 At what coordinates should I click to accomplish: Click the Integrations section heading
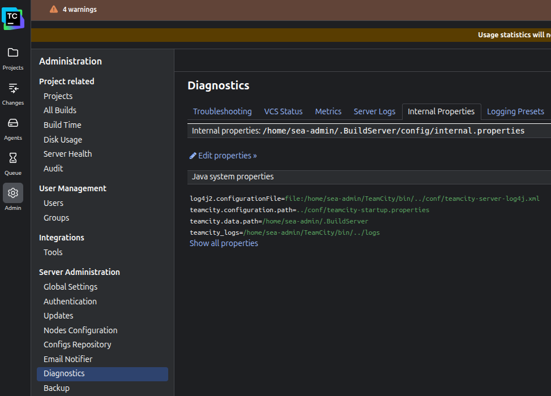pyautogui.click(x=62, y=238)
